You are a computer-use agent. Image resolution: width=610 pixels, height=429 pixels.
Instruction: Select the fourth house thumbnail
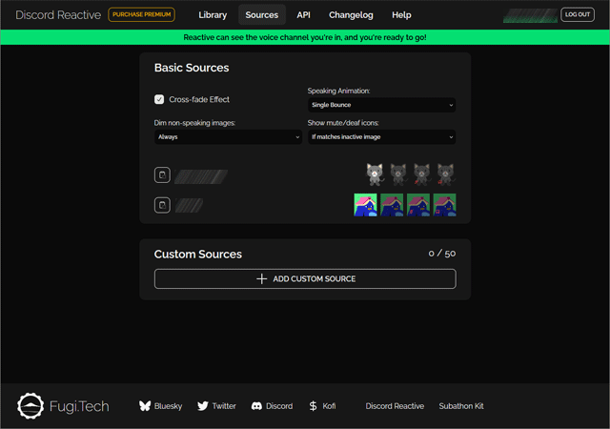click(445, 205)
